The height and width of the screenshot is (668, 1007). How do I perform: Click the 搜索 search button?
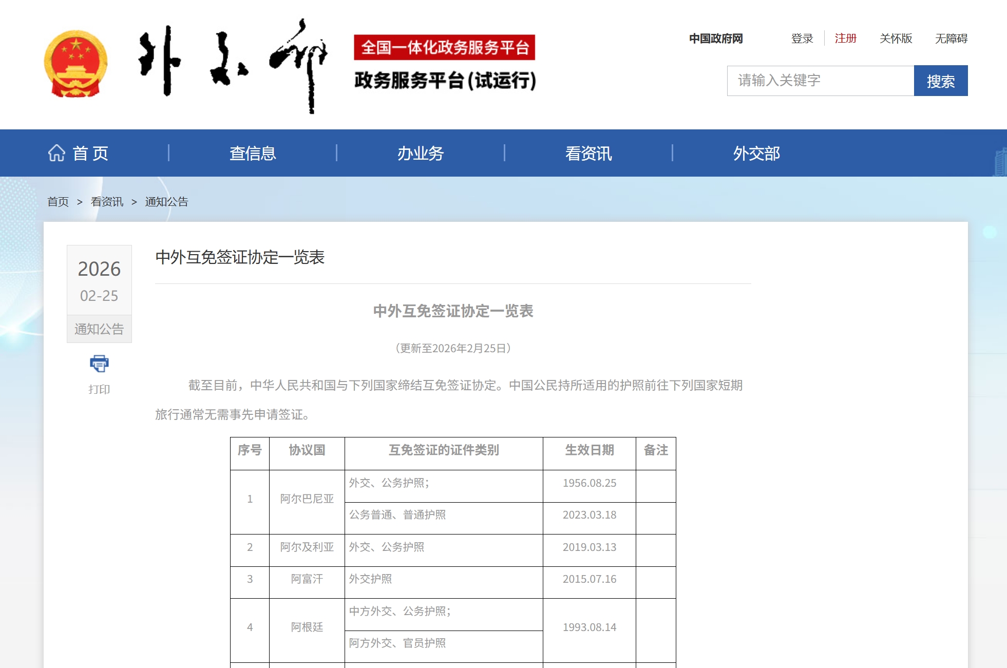tap(940, 80)
